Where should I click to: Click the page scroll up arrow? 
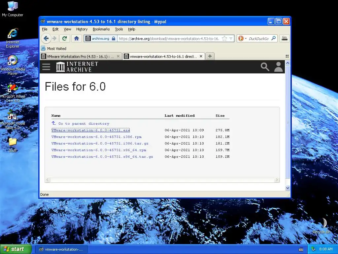coord(287,63)
